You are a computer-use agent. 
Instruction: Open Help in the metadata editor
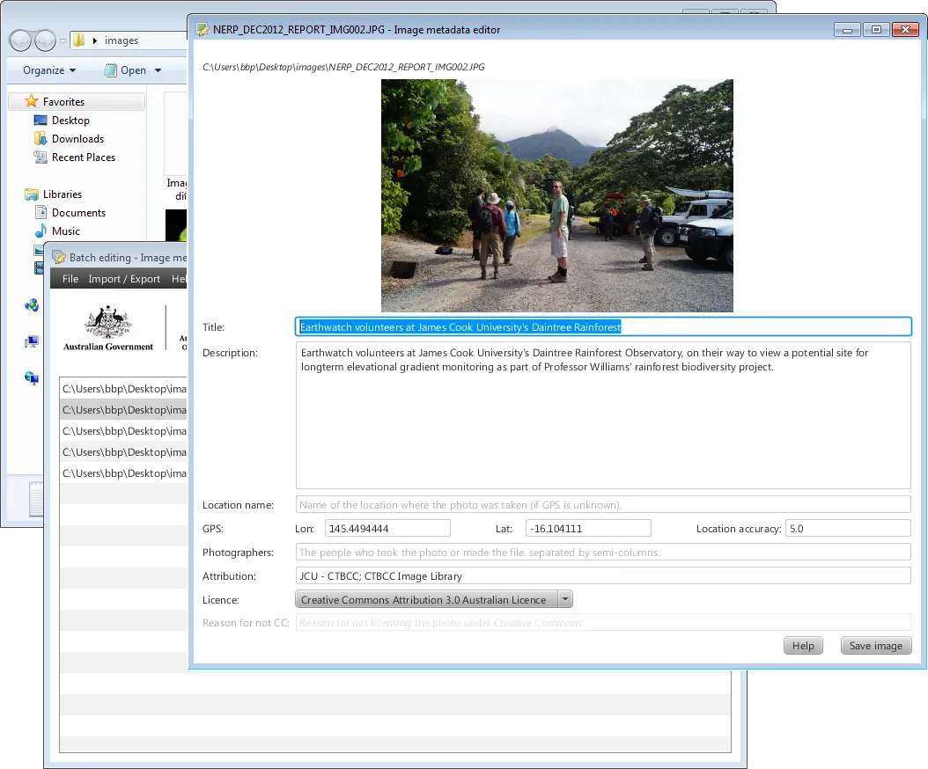click(802, 645)
